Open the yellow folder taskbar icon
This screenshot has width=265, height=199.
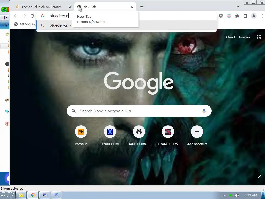pos(21,195)
